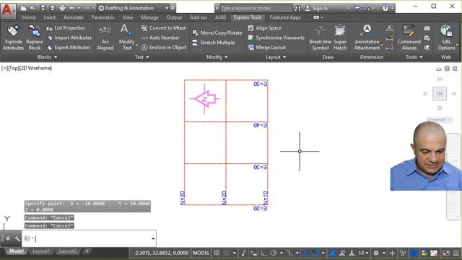This screenshot has width=462, height=260.
Task: Toggle MODEL space button in status bar
Action: (201, 253)
